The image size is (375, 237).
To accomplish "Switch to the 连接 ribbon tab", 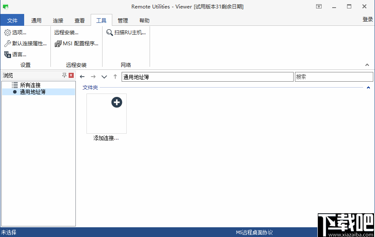I will tap(58, 20).
